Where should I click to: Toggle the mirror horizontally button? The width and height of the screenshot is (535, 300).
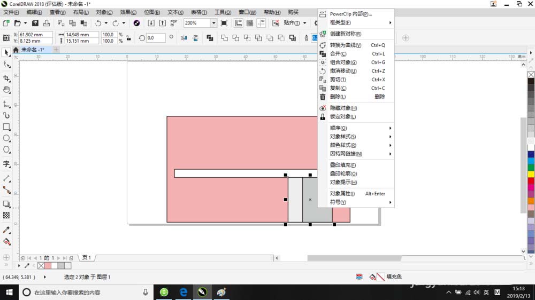click(184, 38)
